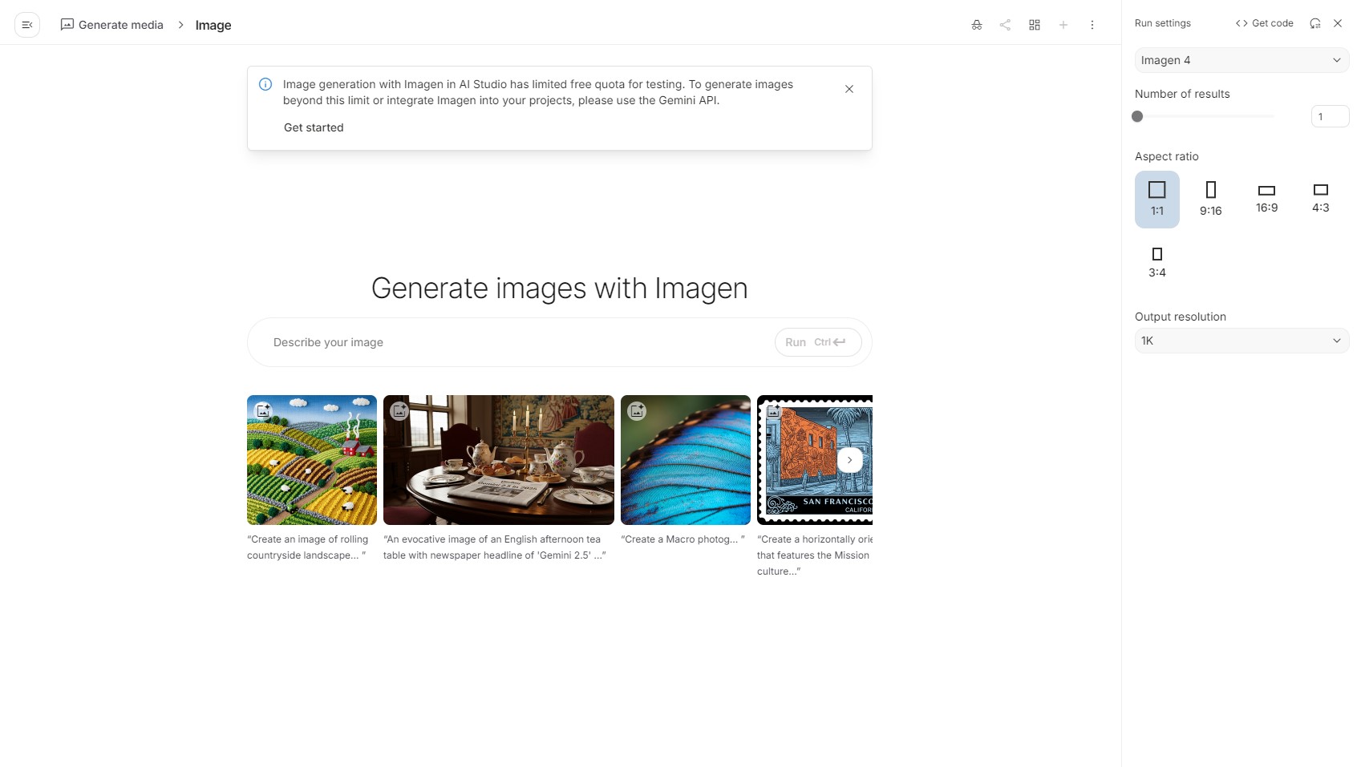Open the Output resolution 1K dropdown

1241,341
